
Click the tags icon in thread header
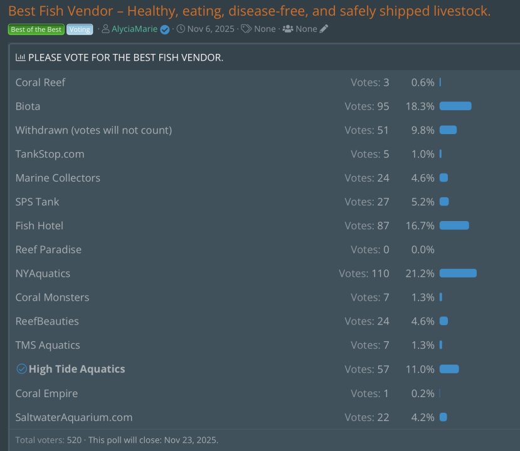247,29
